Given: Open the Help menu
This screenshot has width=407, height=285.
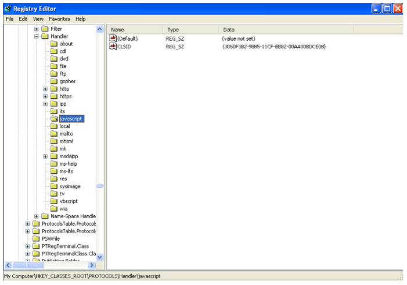Looking at the screenshot, I should (81, 19).
